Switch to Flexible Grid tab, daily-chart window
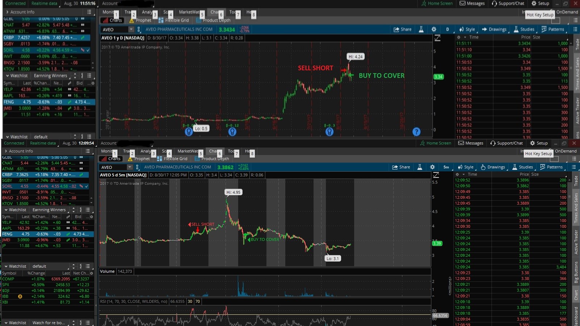The image size is (580, 326). pyautogui.click(x=174, y=20)
